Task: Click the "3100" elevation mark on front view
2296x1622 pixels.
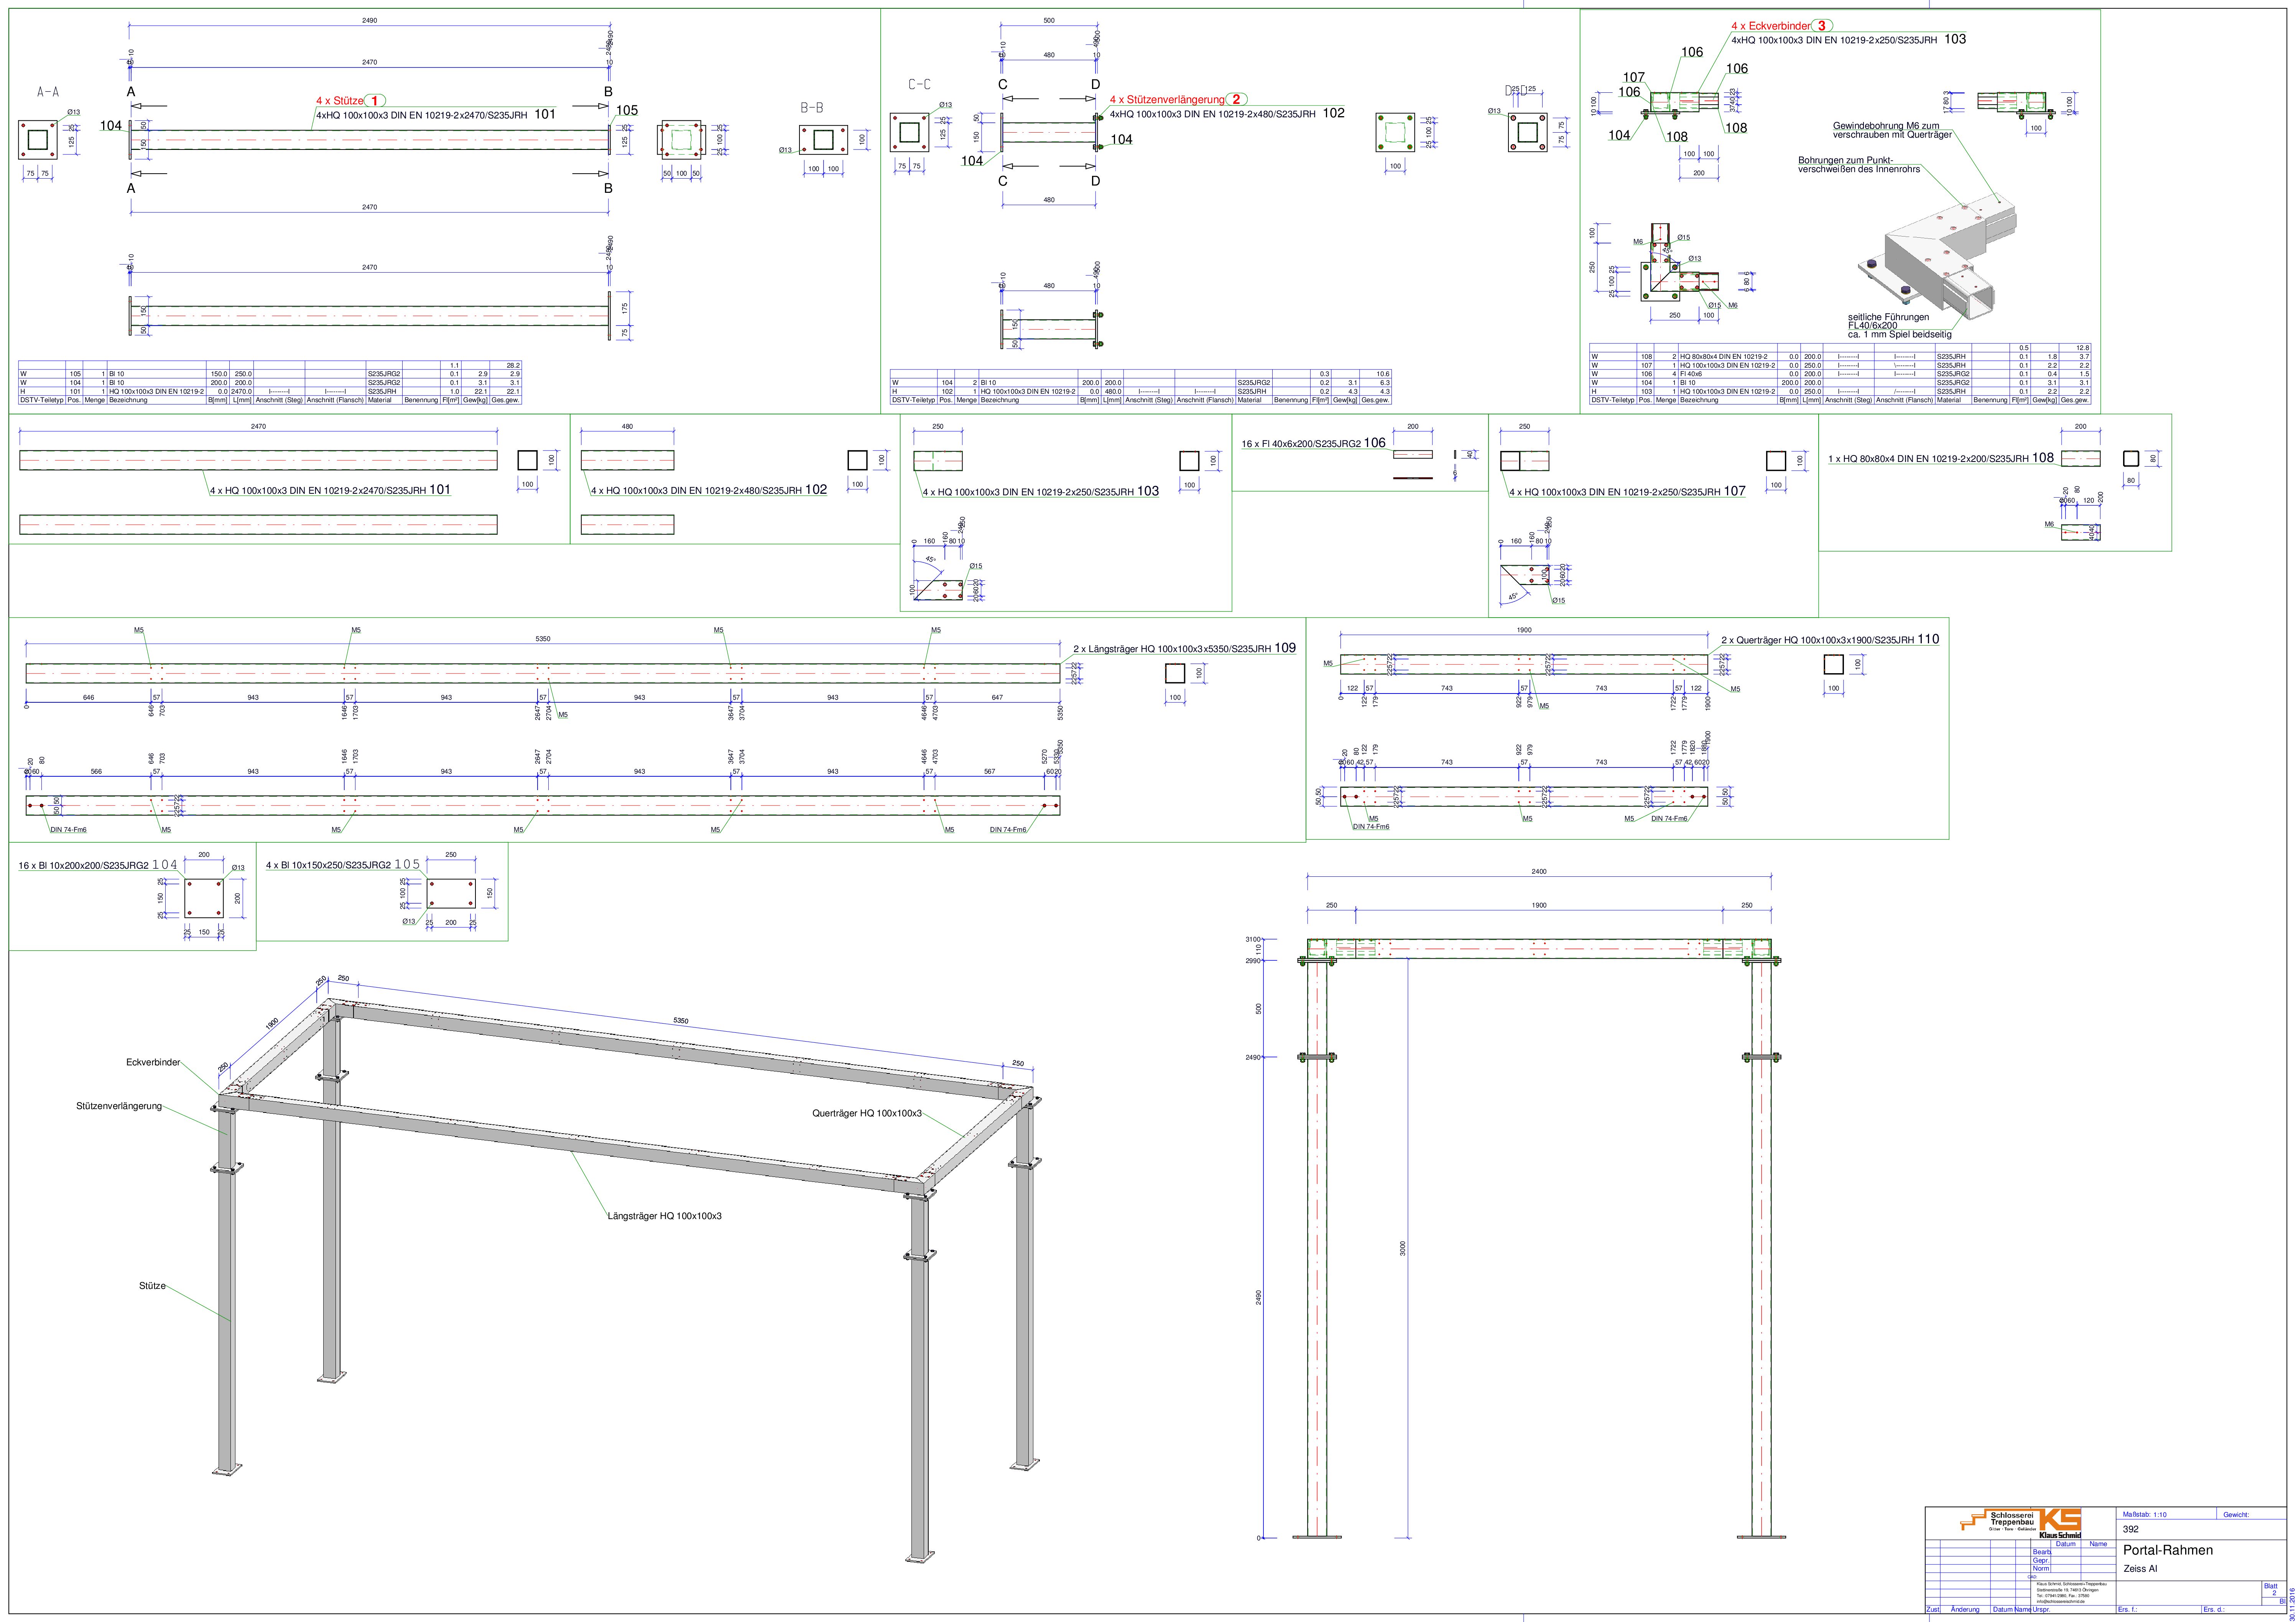Action: coord(1253,940)
